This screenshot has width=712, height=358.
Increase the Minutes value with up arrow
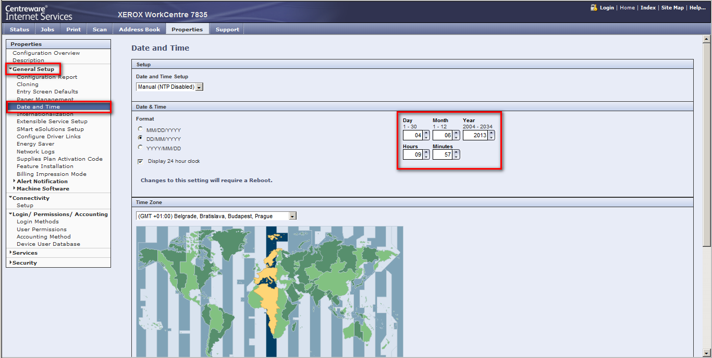pyautogui.click(x=457, y=152)
